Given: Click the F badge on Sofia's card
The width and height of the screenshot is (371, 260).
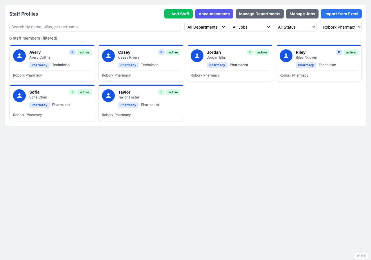Looking at the screenshot, I should 72,92.
